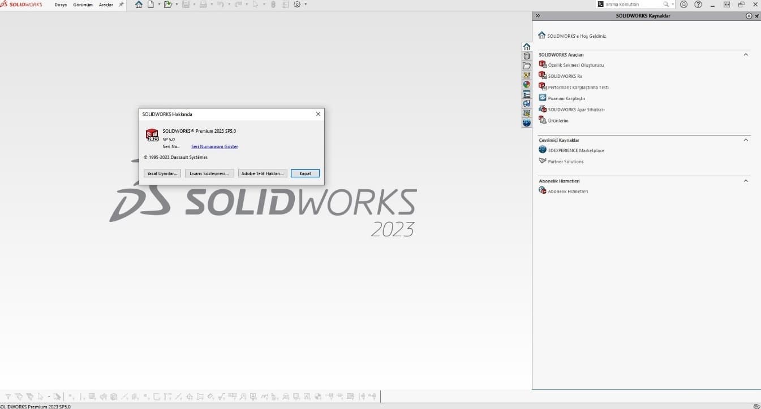The height and width of the screenshot is (409, 761).
Task: Pin the SOLIDWORKS Kaynaklar task pane
Action: point(757,16)
